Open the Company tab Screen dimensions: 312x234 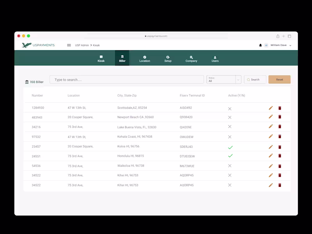[x=191, y=59]
